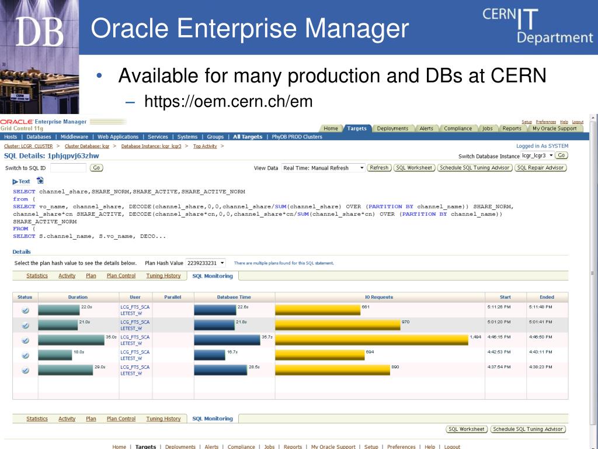The height and width of the screenshot is (449, 598).
Task: Click the Switch to SQL ID input field
Action: (x=68, y=168)
